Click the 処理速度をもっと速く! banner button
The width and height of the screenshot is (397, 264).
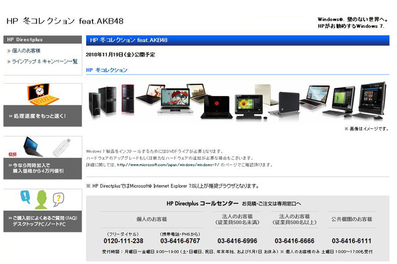click(43, 116)
